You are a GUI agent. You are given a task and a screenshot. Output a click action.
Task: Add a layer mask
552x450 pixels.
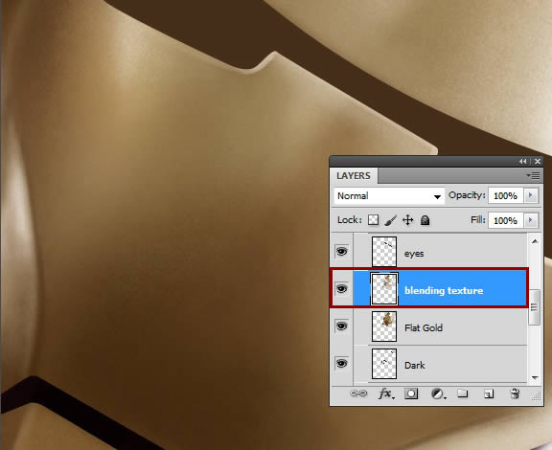tap(411, 394)
